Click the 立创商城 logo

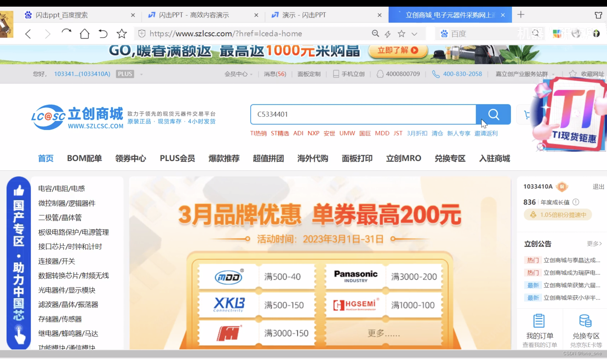coord(77,117)
